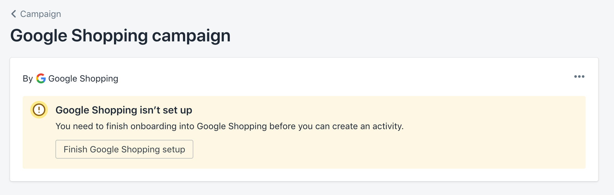
Task: Click the word 'Campaign' beside the back arrow
Action: tap(41, 14)
